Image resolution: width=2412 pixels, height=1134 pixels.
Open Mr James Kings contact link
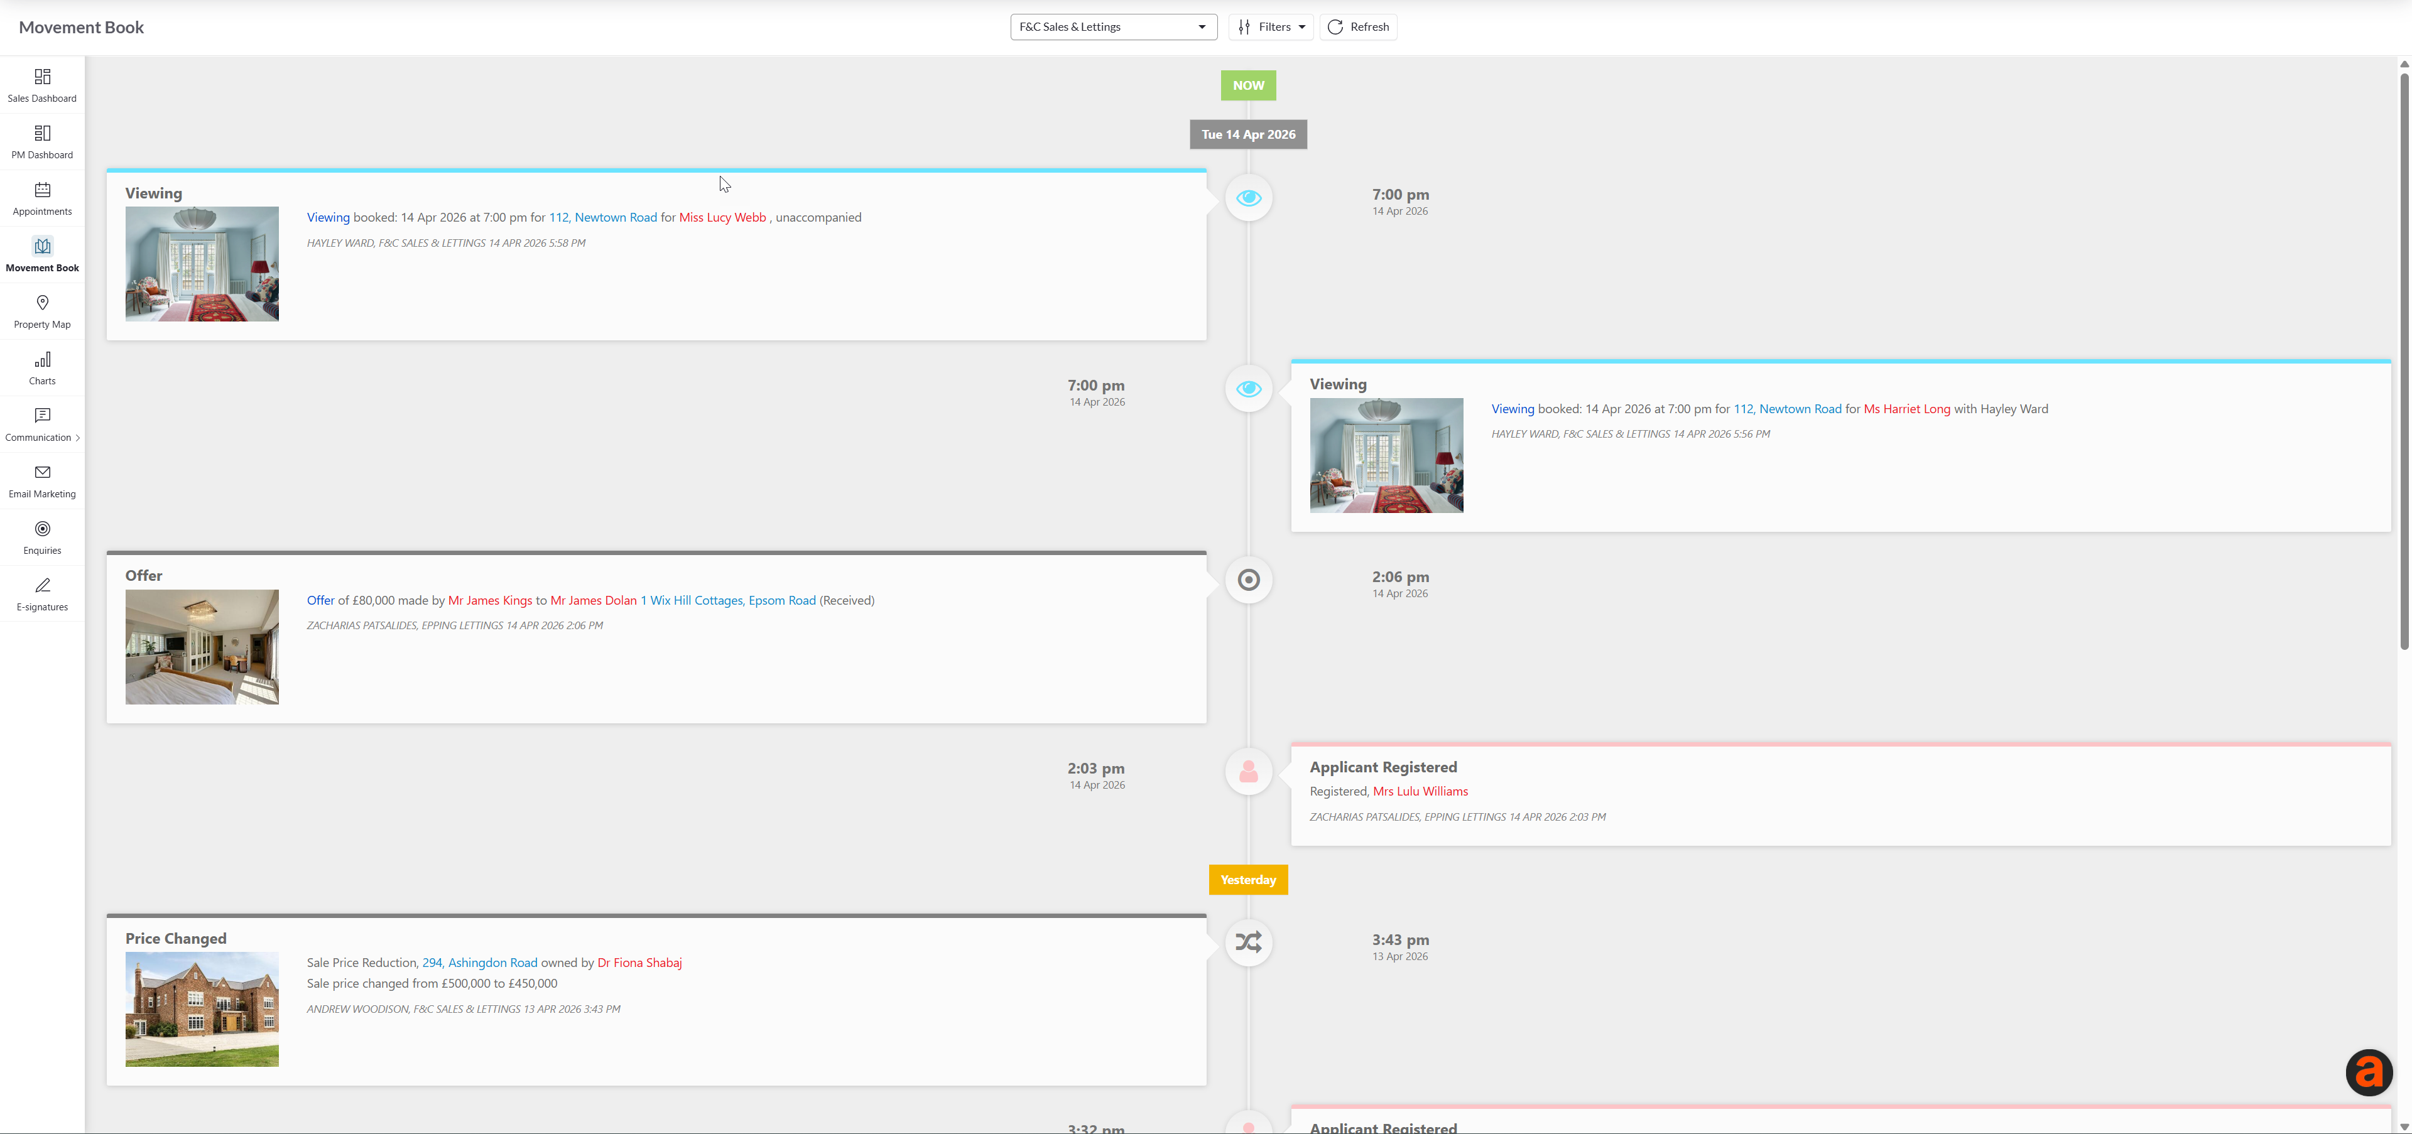click(490, 601)
